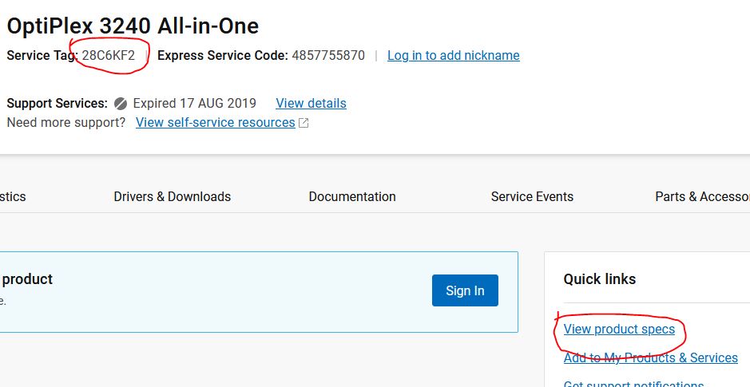Open the Get support notifications link
Viewport: 750px width, 387px height.
pos(633,383)
